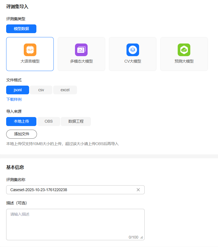Clear the 评测集名称 field with X icon

tap(138, 190)
